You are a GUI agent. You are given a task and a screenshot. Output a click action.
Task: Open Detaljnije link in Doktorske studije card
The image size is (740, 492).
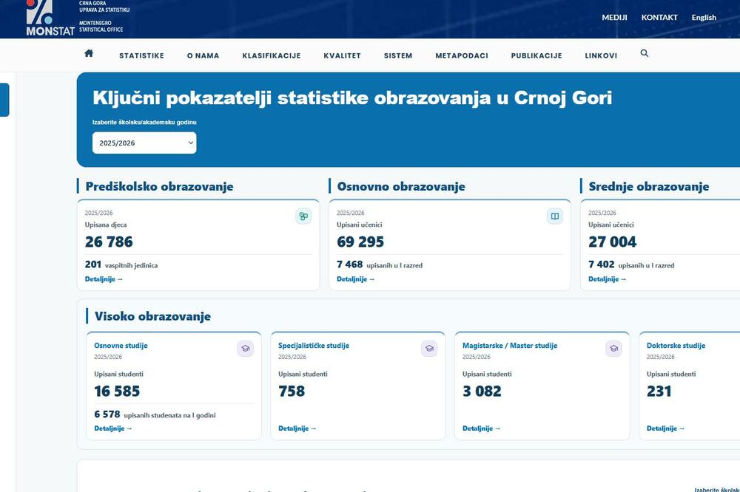click(x=665, y=428)
